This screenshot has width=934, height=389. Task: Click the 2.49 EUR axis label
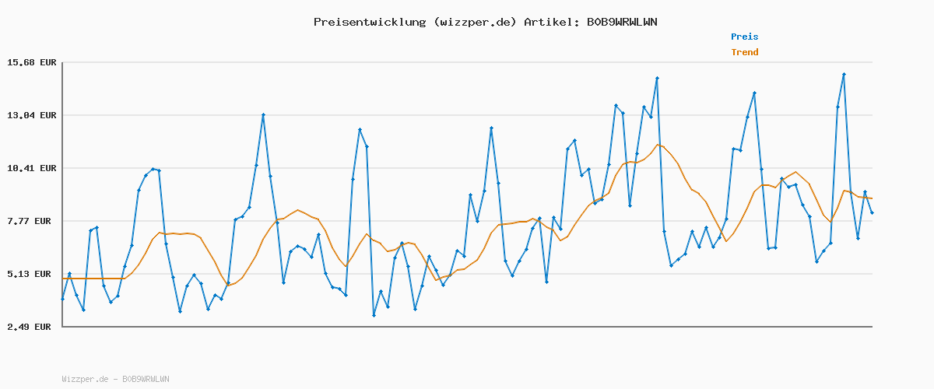point(32,327)
